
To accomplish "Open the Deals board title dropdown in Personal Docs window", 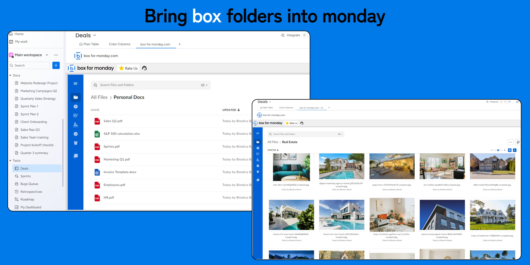I will click(95, 35).
